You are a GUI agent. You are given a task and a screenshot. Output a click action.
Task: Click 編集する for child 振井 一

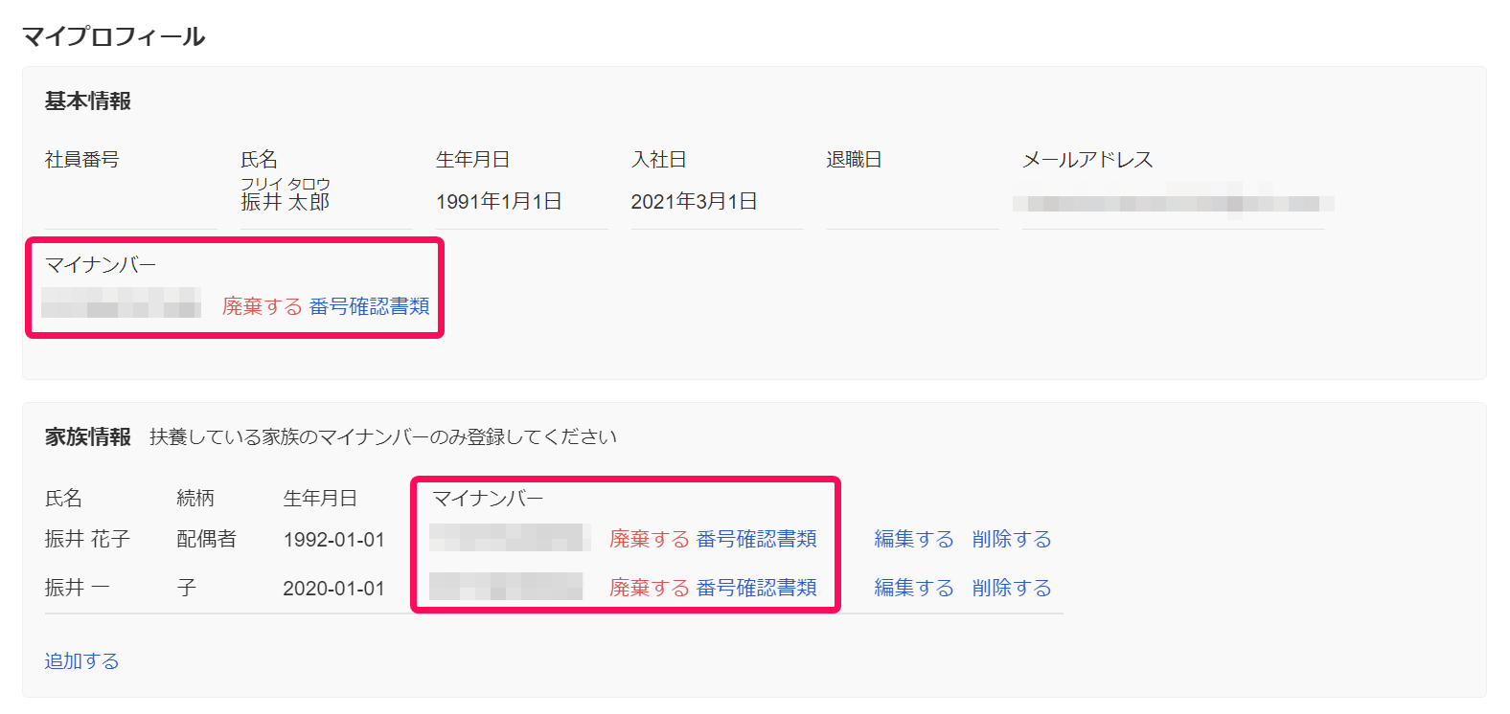913,588
